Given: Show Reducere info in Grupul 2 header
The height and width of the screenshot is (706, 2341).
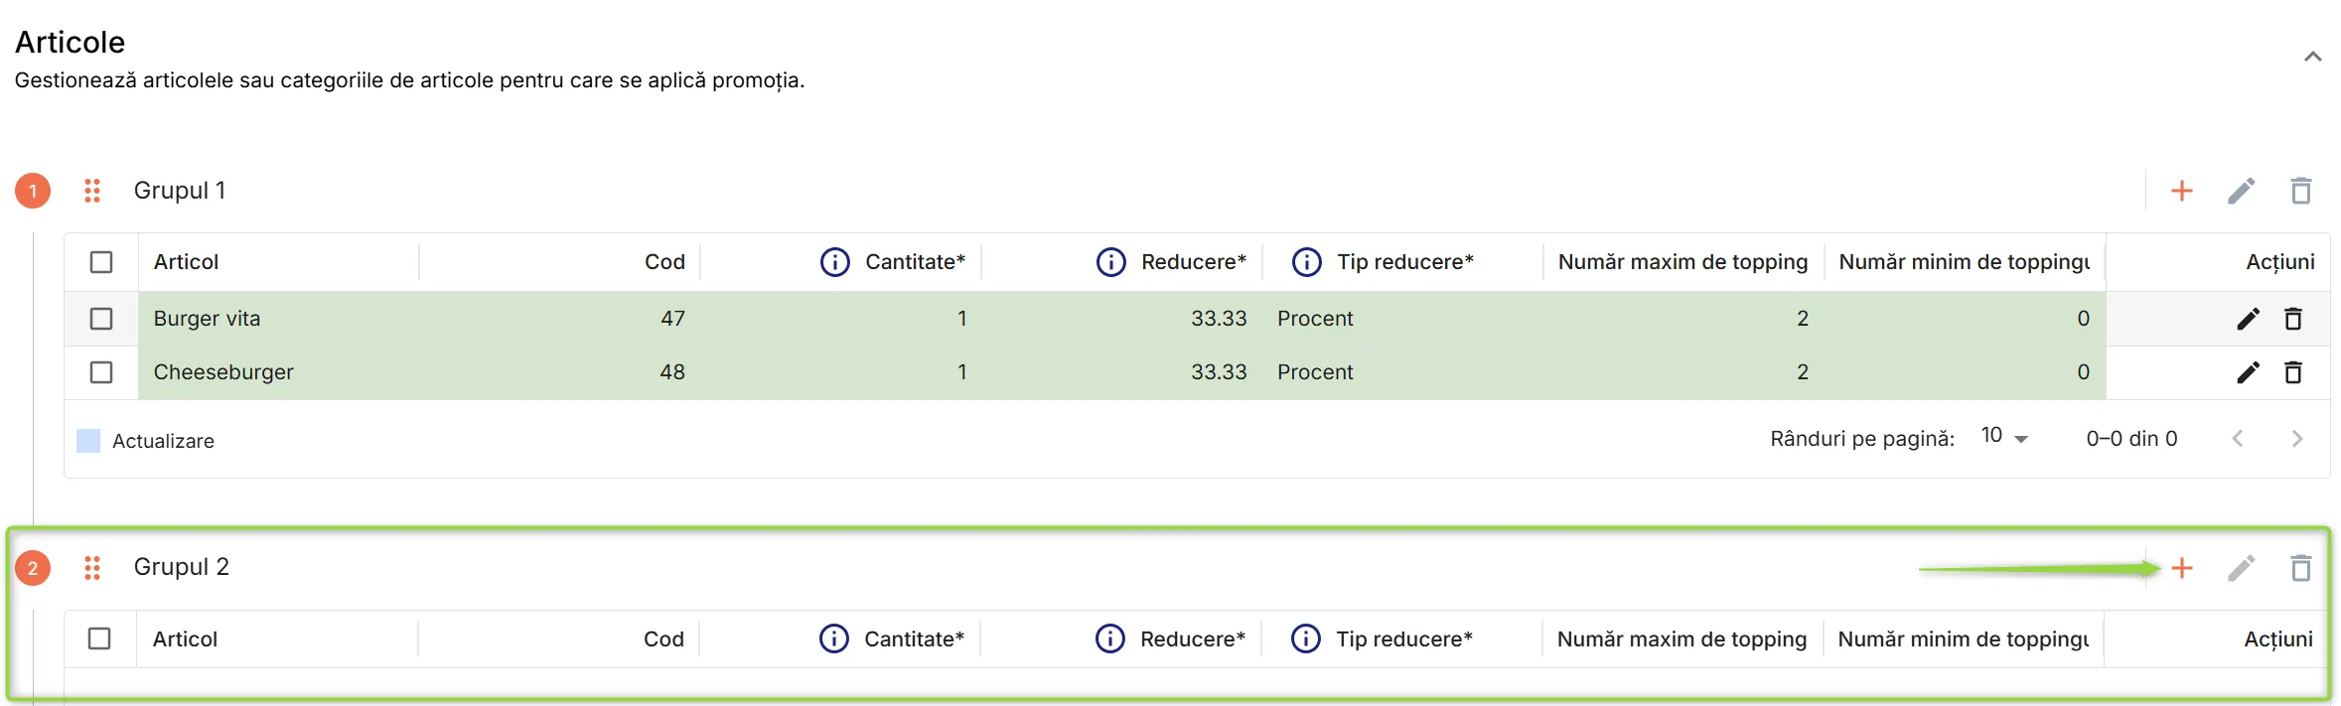Looking at the screenshot, I should [1109, 638].
